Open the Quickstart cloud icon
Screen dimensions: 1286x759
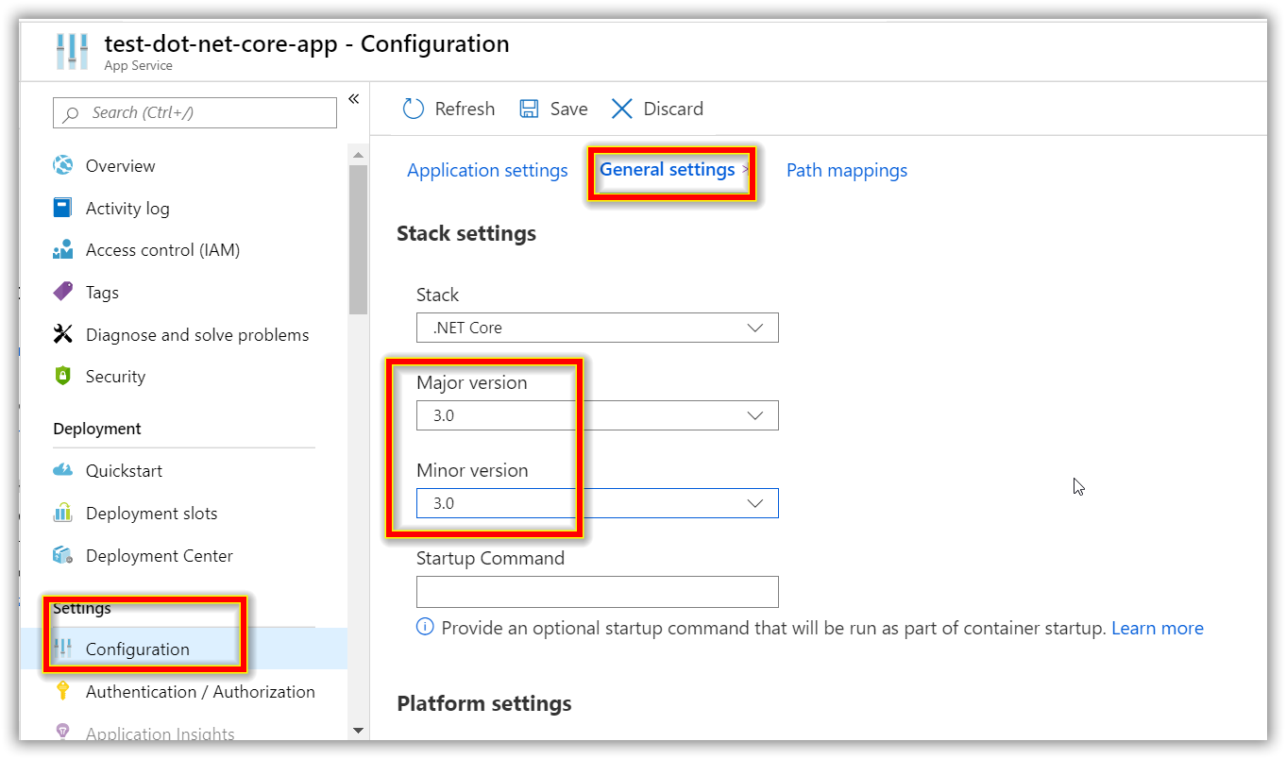click(63, 470)
